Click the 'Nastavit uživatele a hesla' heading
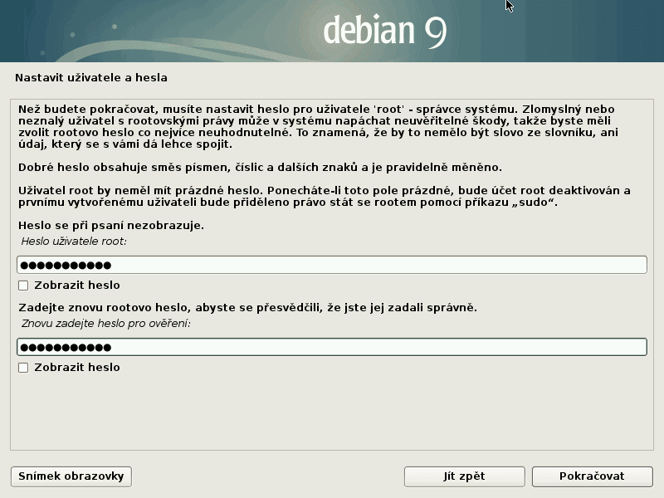The height and width of the screenshot is (498, 664). coord(91,78)
